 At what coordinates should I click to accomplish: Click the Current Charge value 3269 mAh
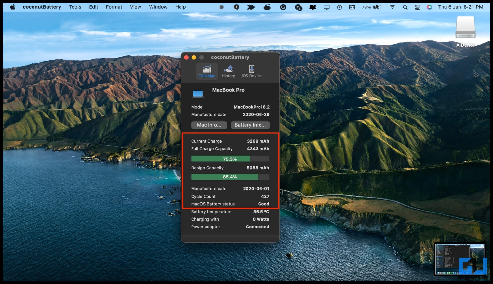(258, 141)
